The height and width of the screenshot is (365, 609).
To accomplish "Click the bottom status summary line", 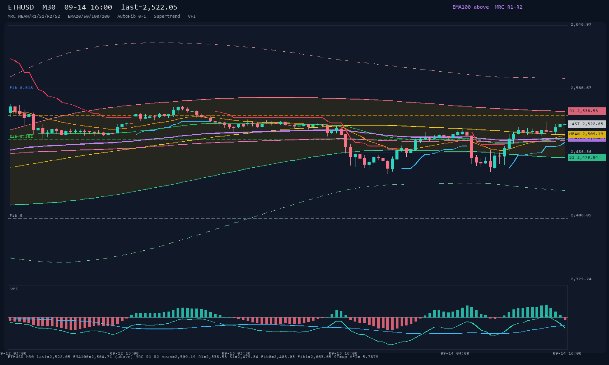I will (x=193, y=357).
